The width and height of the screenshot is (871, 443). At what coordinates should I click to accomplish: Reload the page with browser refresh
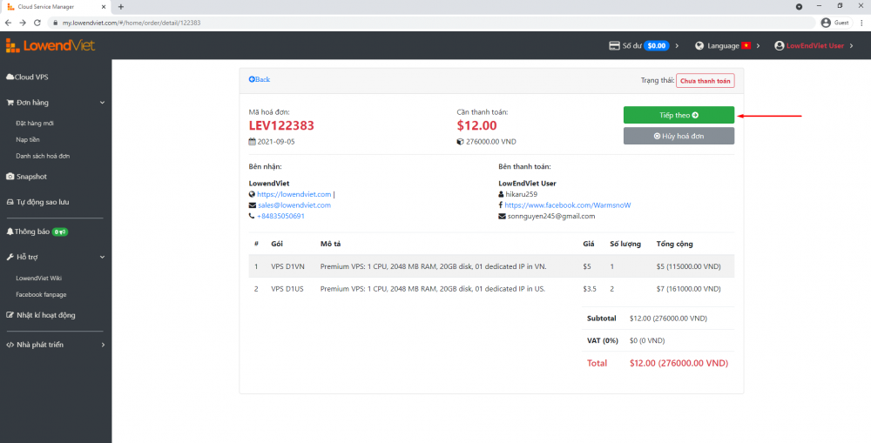pyautogui.click(x=37, y=23)
